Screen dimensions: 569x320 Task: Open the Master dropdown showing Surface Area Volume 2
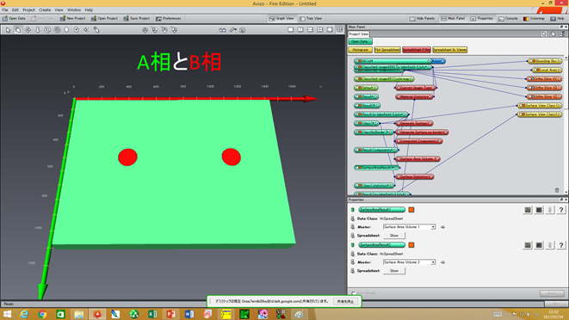click(409, 262)
